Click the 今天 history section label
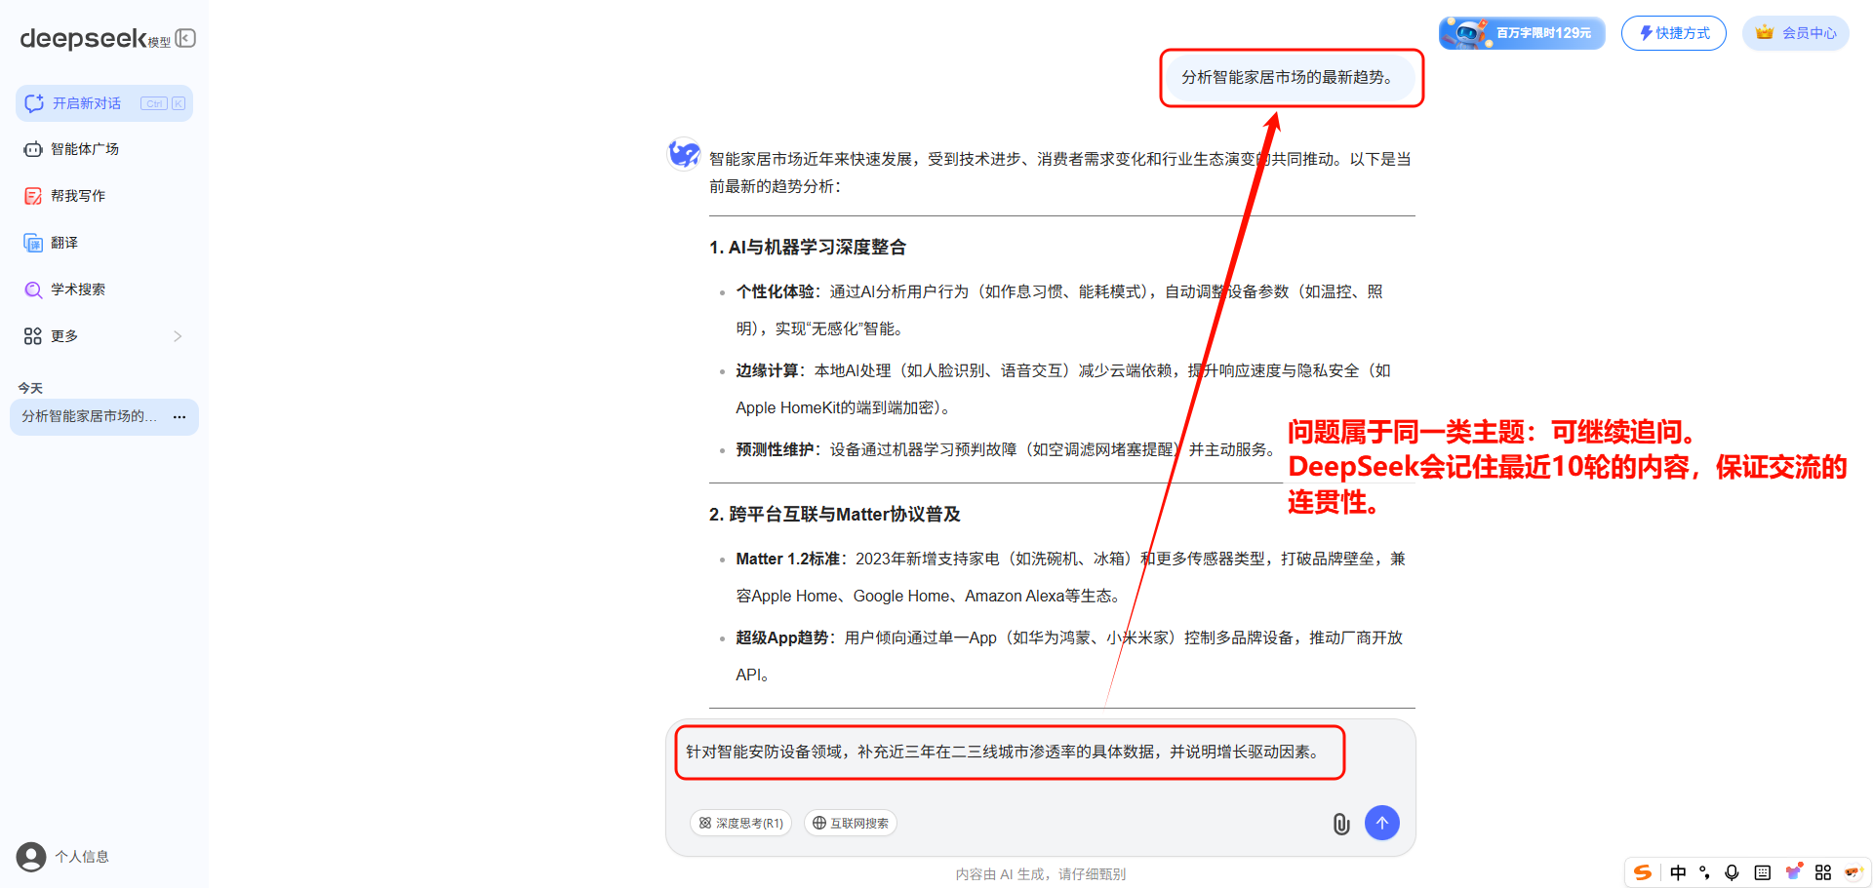The width and height of the screenshot is (1873, 888). (x=30, y=388)
